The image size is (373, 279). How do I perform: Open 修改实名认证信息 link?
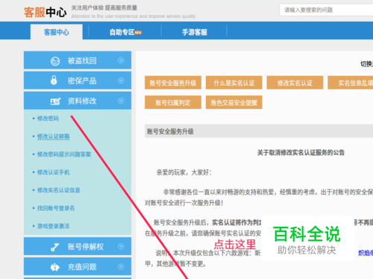pos(58,190)
